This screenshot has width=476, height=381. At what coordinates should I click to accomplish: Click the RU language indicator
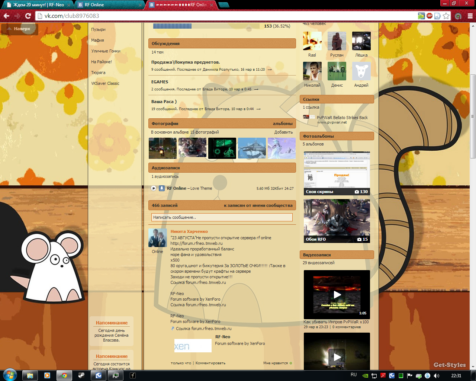(354, 375)
